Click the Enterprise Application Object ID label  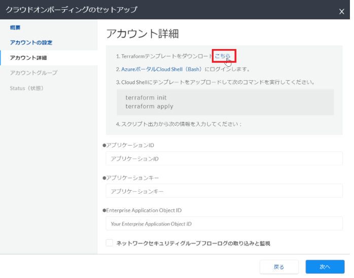pyautogui.click(x=144, y=211)
